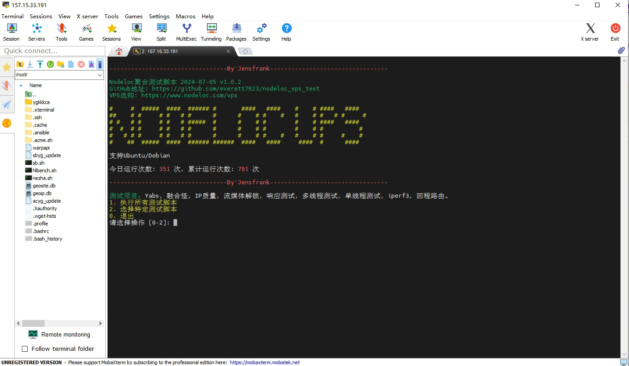This screenshot has width=629, height=366.
Task: Select the parent '..' directory entry
Action: pos(31,95)
